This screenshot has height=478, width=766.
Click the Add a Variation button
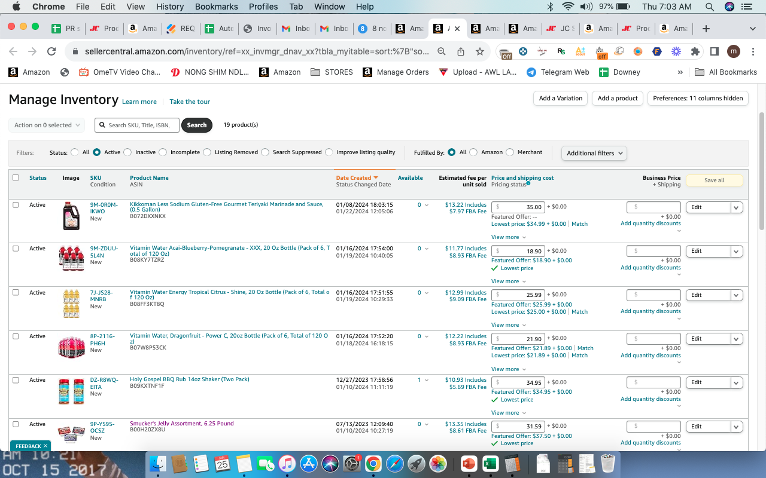[560, 99]
